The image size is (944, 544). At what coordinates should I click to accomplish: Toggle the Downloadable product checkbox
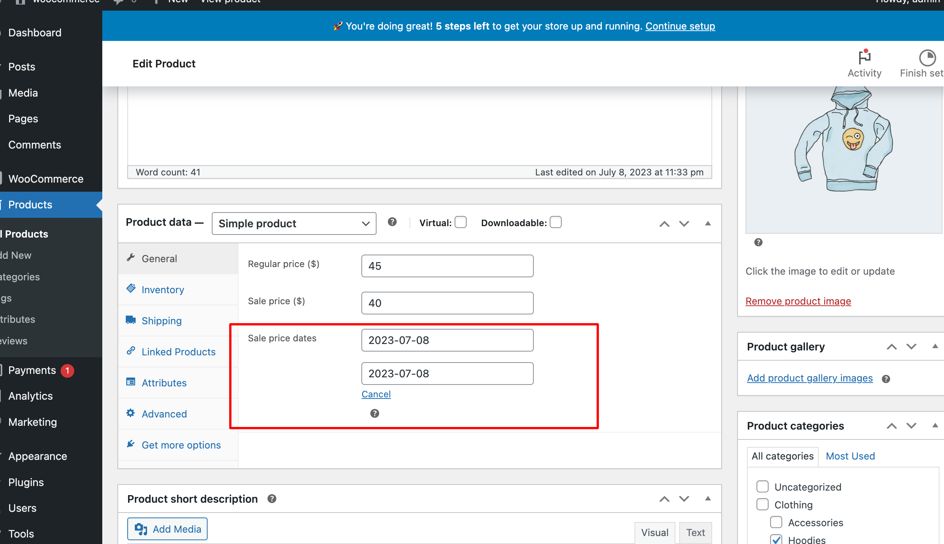(x=556, y=222)
